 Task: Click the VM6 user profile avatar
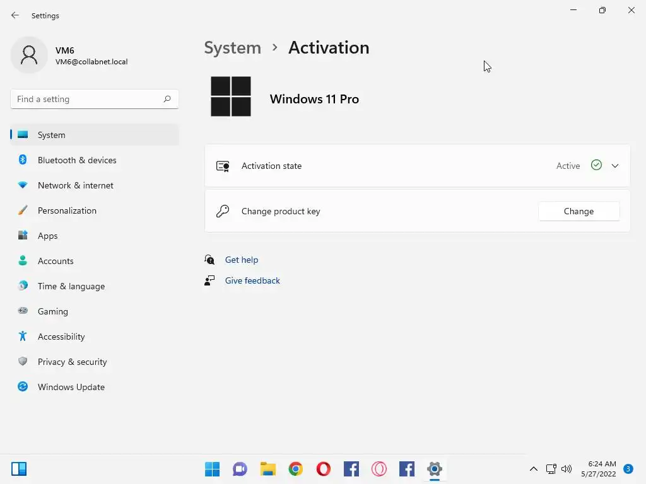pos(29,55)
